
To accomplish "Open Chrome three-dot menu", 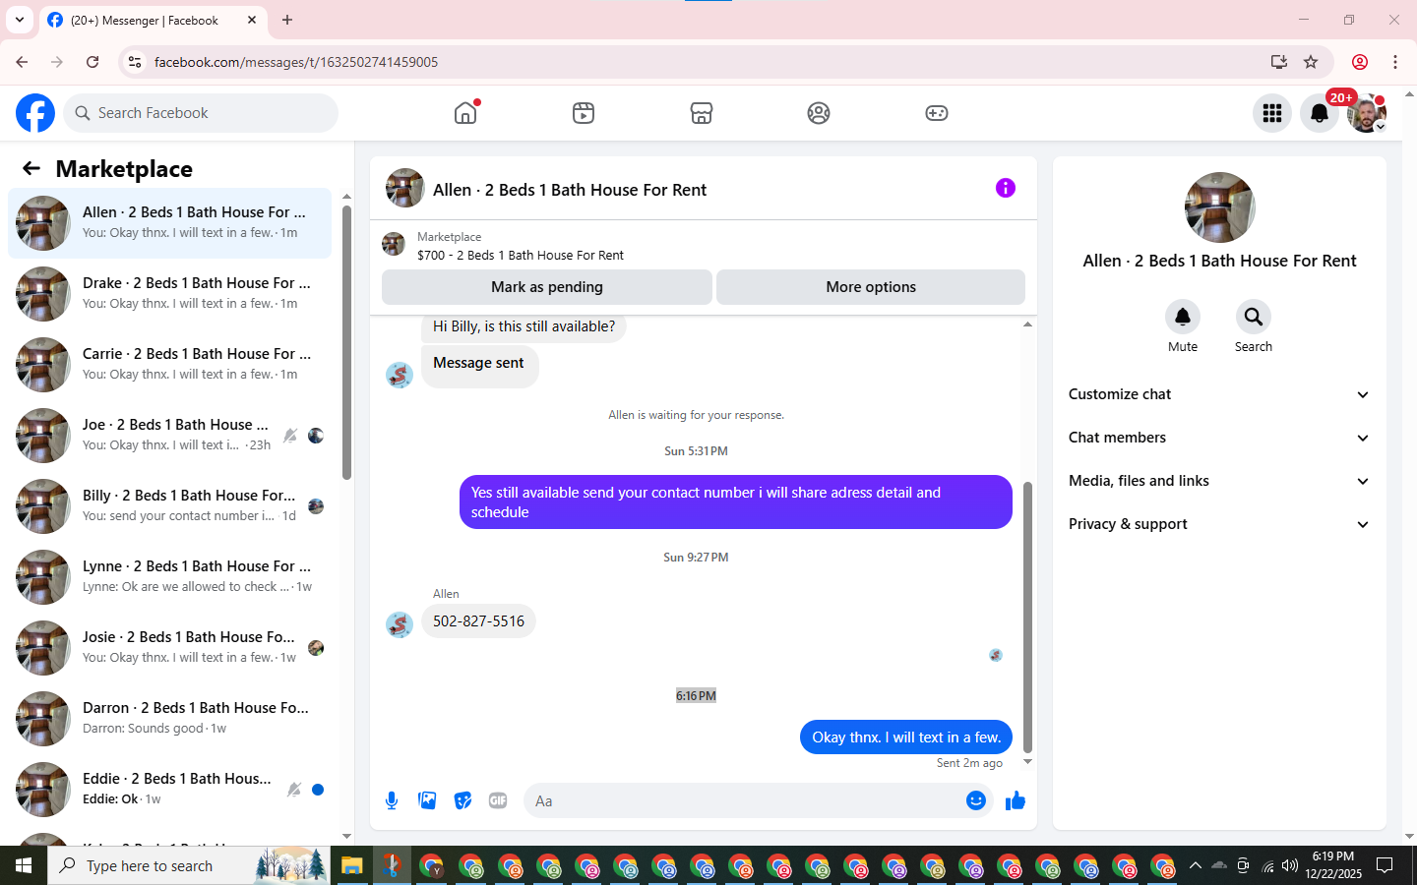I will [1395, 62].
